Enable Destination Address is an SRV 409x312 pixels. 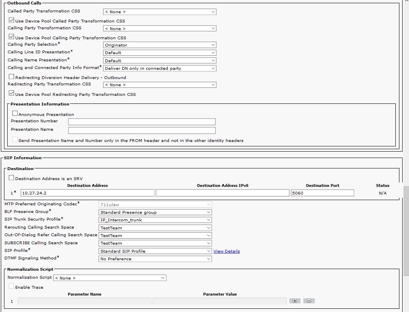tap(12, 178)
